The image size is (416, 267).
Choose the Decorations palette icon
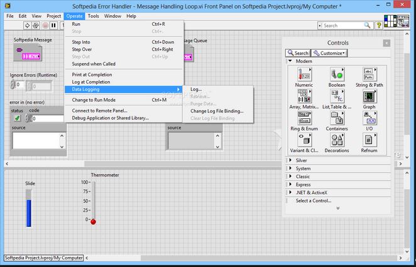pos(337,141)
